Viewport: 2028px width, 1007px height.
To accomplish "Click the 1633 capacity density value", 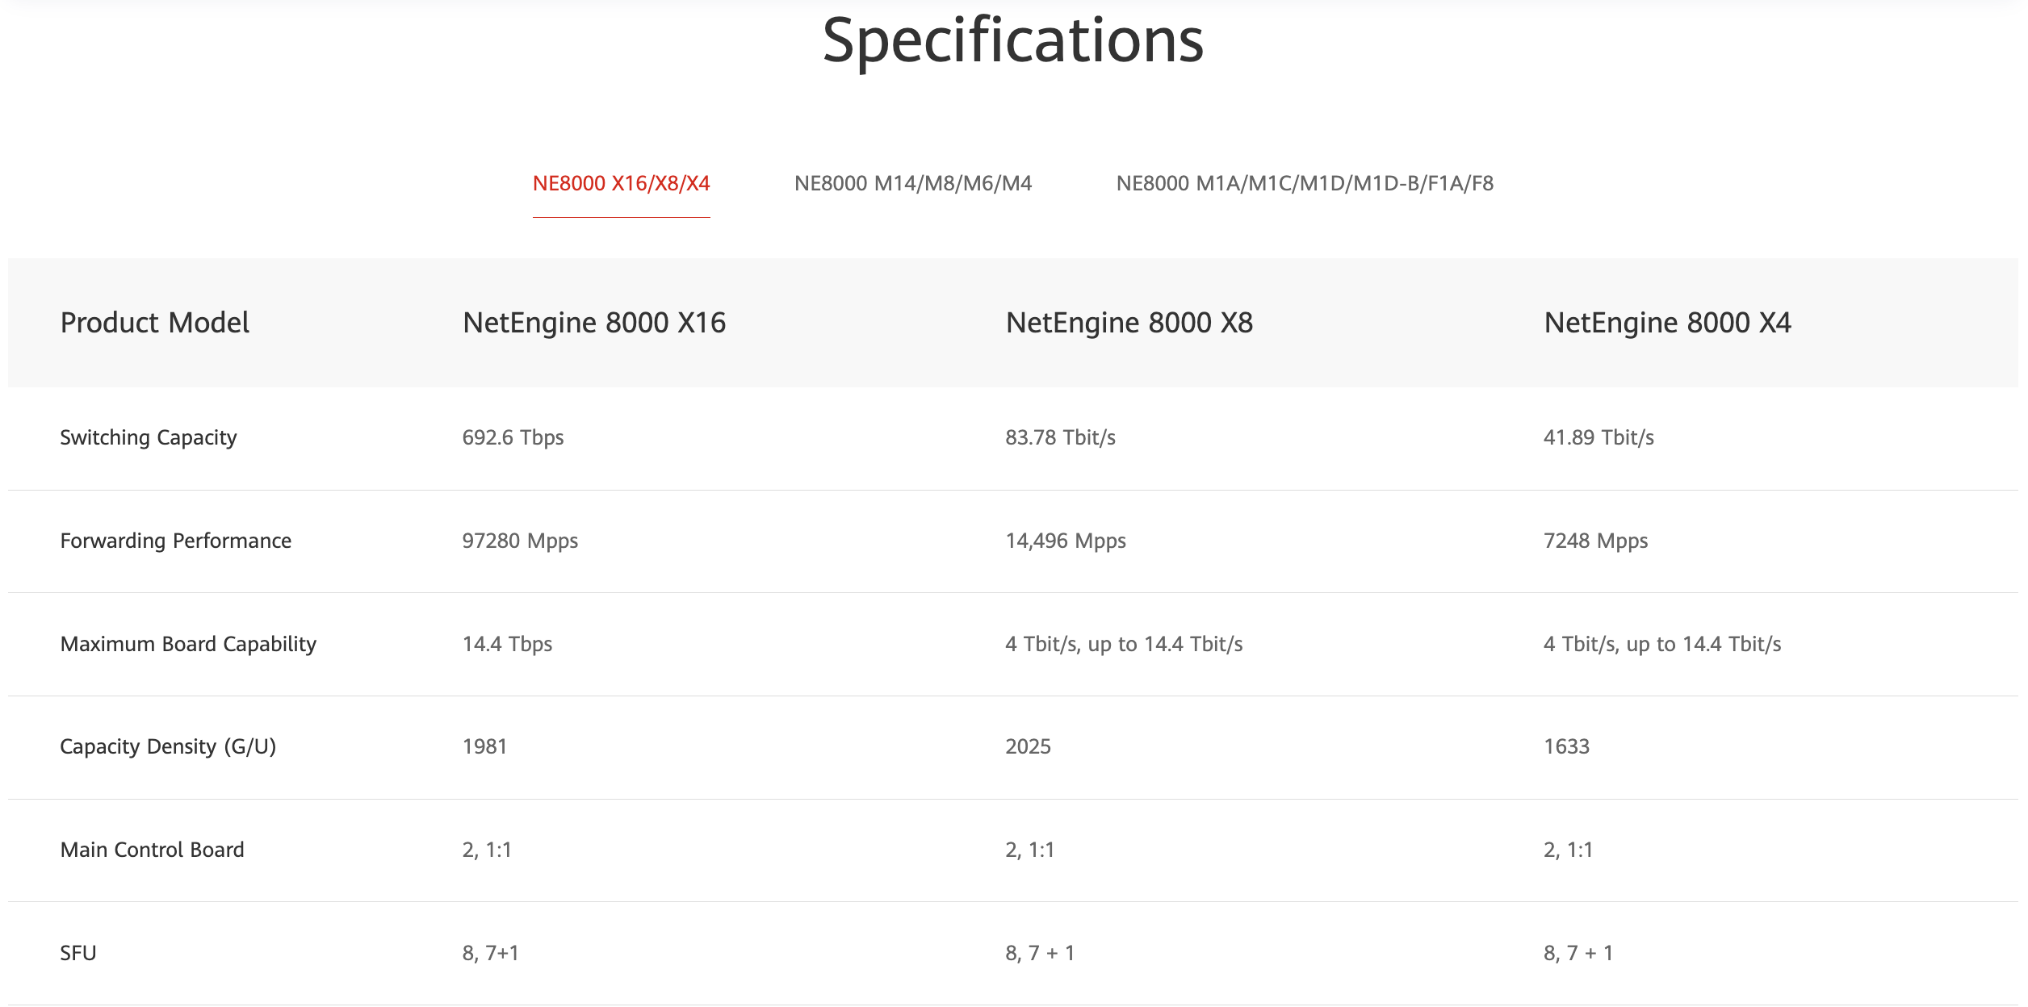I will [x=1566, y=746].
